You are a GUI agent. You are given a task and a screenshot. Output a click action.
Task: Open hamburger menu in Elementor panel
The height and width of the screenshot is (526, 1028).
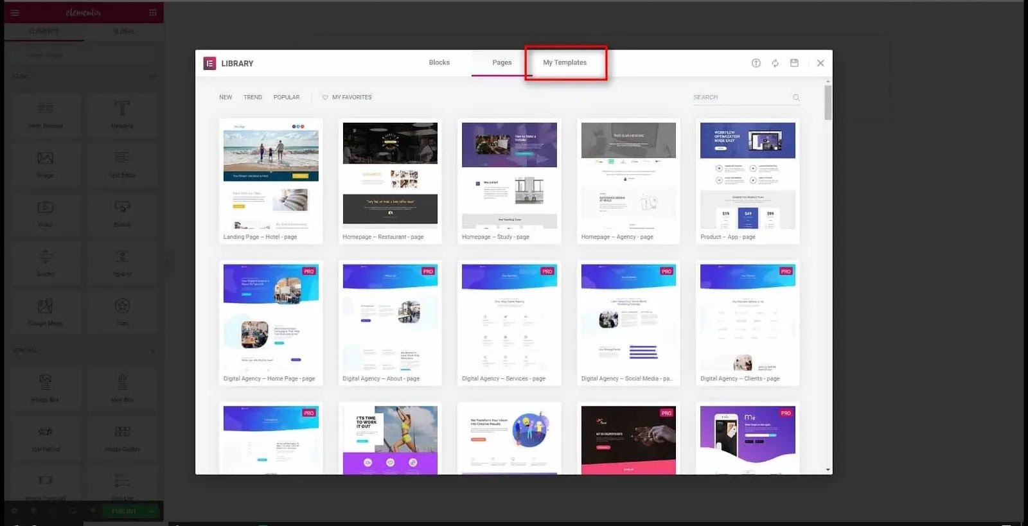coord(15,13)
